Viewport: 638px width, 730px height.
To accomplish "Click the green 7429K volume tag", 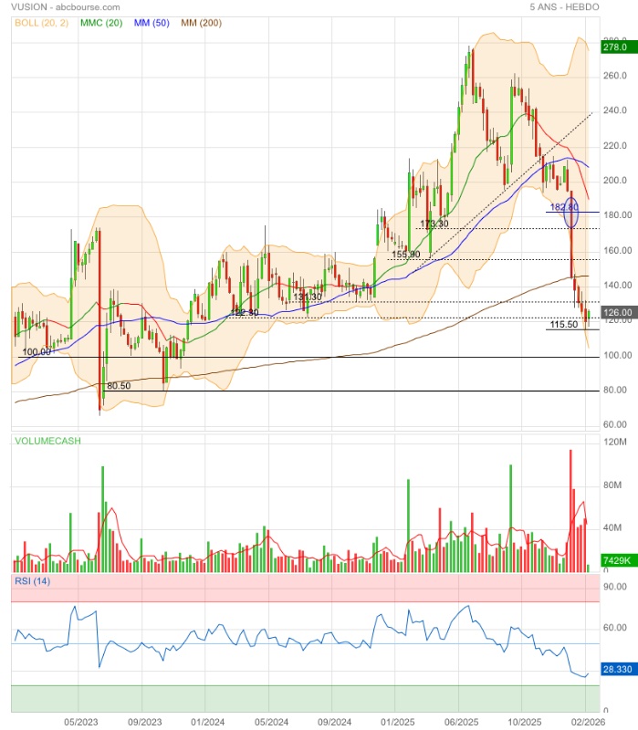I will click(x=619, y=560).
